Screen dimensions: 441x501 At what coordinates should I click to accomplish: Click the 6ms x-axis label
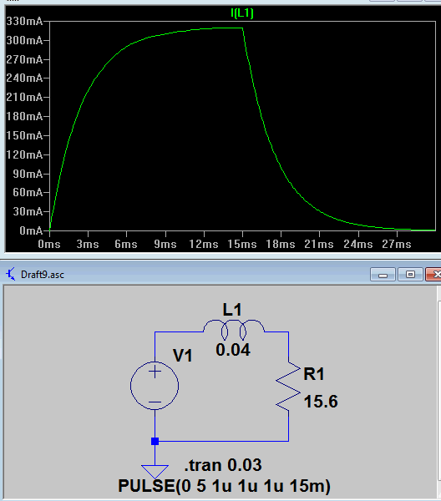126,245
